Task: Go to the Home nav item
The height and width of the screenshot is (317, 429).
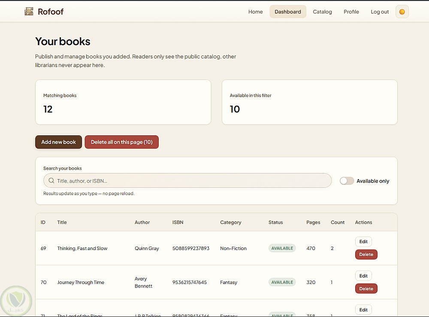Action: [255, 12]
